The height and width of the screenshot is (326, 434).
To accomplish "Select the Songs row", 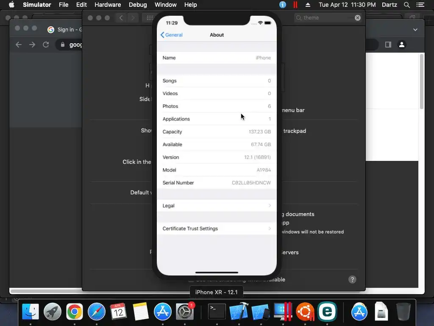I will [x=217, y=81].
